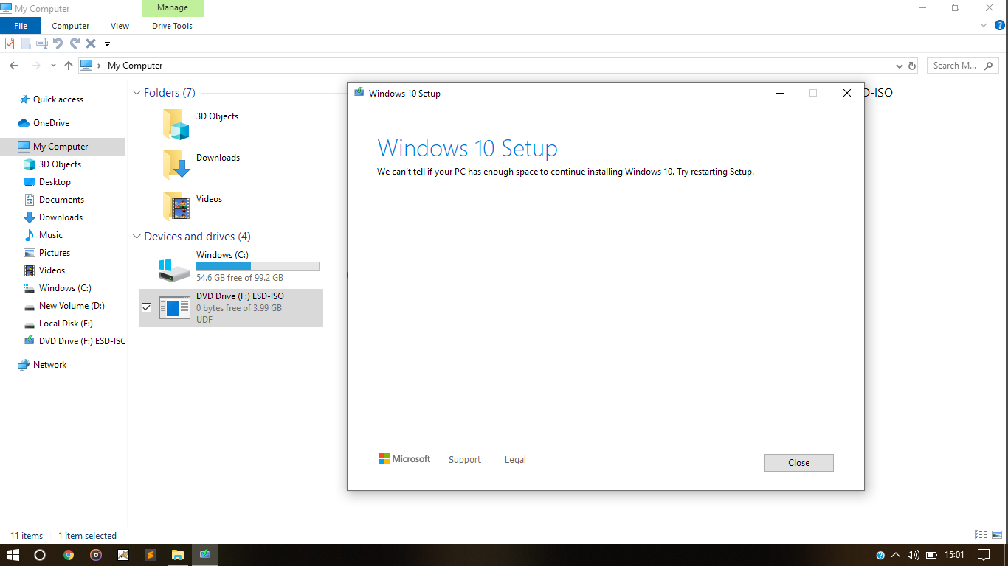The width and height of the screenshot is (1008, 566).
Task: Switch to the View ribbon tab
Action: [120, 26]
